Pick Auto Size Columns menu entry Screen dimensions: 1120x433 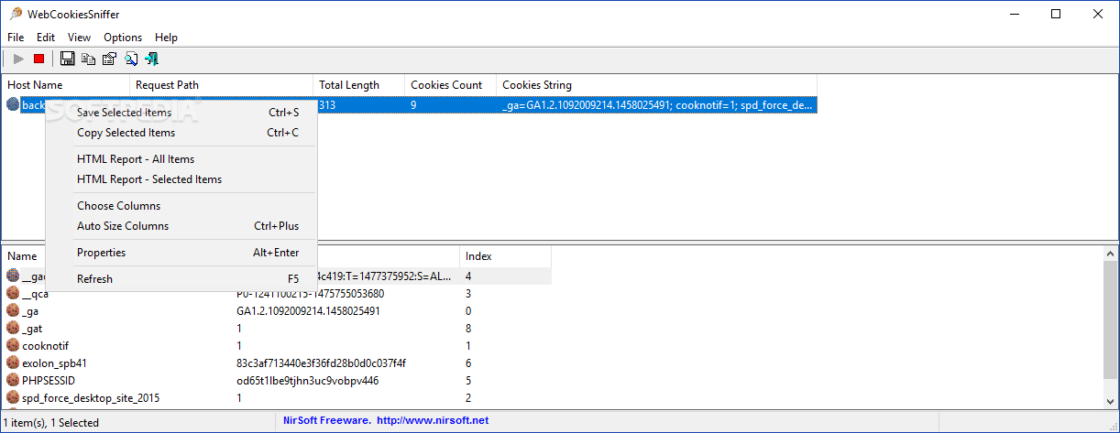[x=123, y=226]
